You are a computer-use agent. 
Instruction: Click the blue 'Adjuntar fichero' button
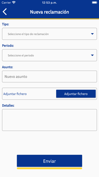coord(76,94)
